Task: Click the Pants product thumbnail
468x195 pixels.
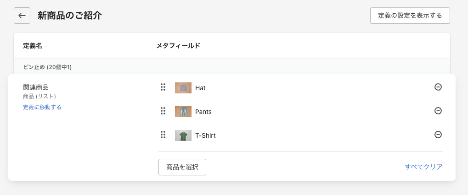Action: coord(183,112)
